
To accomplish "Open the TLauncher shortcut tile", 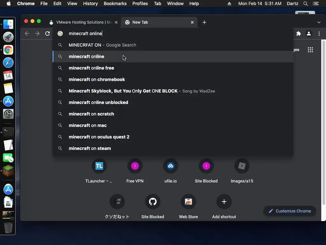I will point(99,171).
